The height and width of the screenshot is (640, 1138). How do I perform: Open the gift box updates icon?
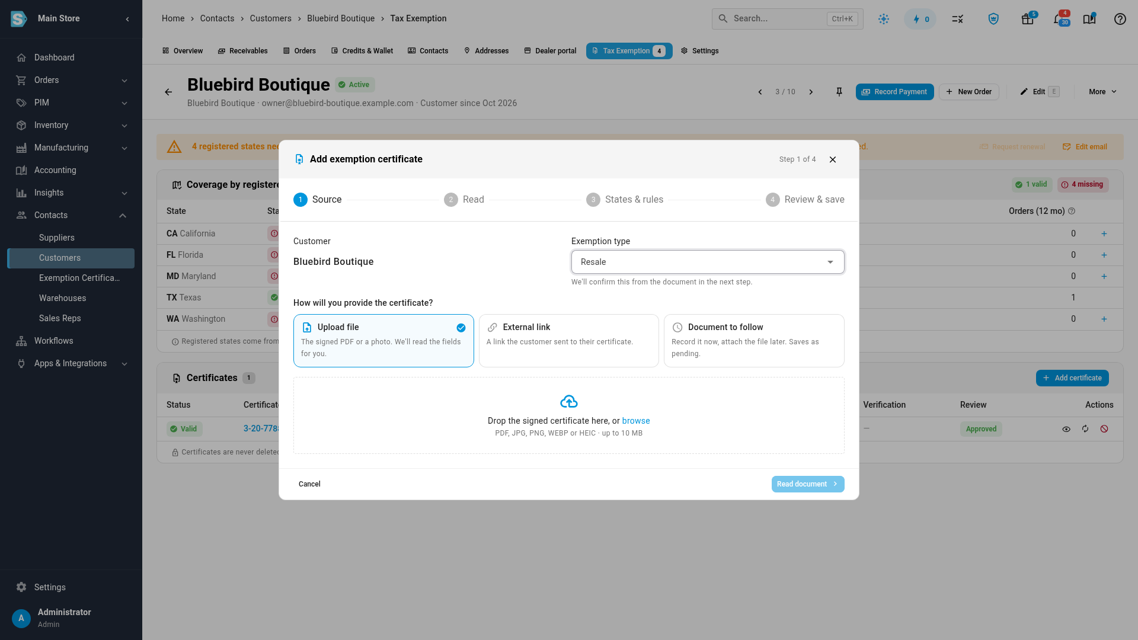1028,19
